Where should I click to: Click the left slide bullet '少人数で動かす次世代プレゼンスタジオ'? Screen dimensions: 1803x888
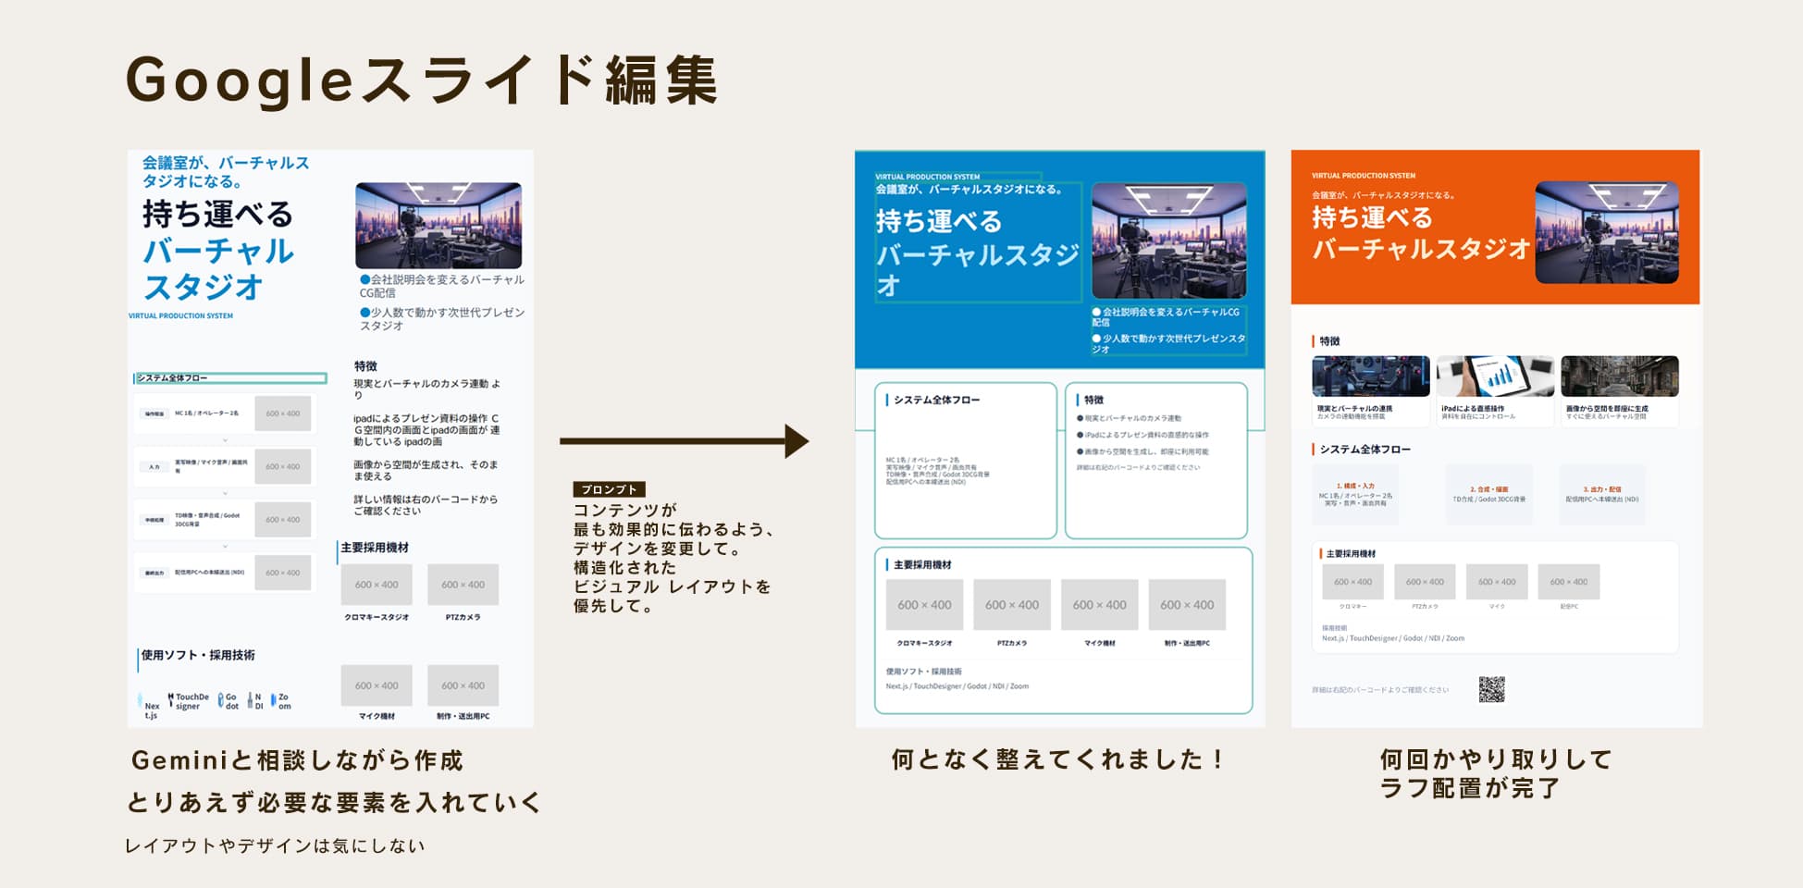click(x=442, y=319)
